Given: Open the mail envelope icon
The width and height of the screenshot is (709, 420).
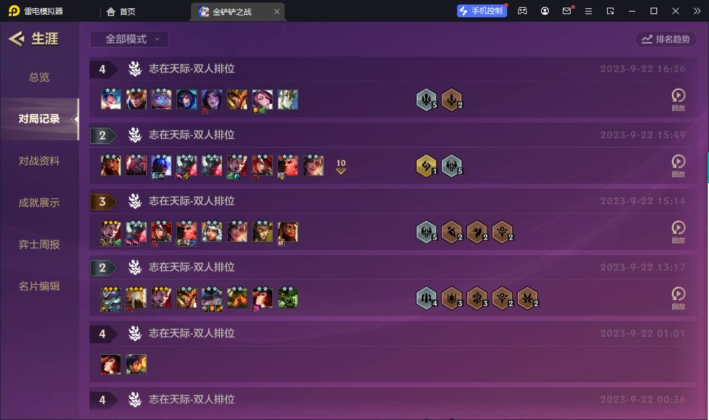Looking at the screenshot, I should pos(567,11).
